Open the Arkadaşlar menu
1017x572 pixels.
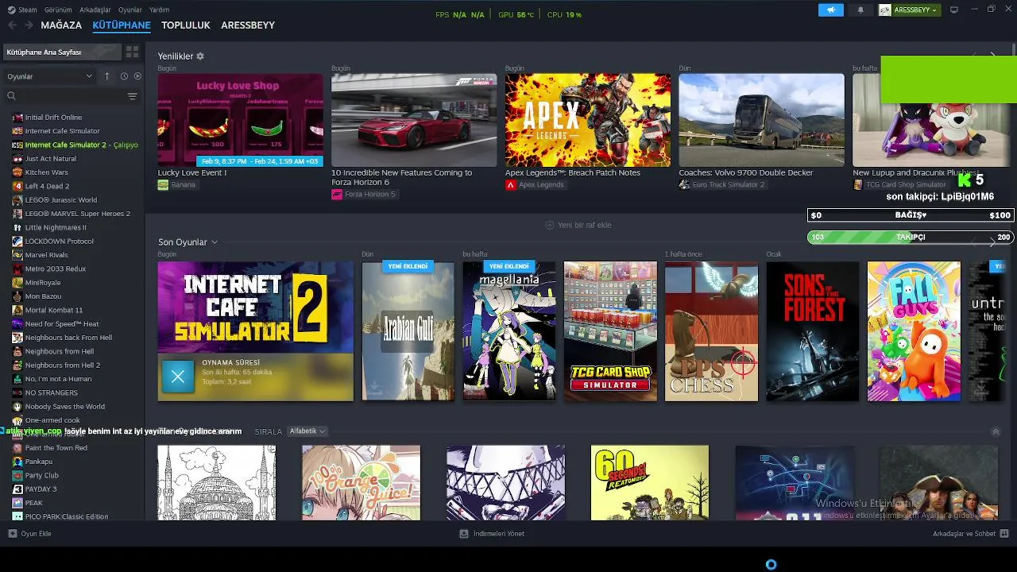pos(95,10)
